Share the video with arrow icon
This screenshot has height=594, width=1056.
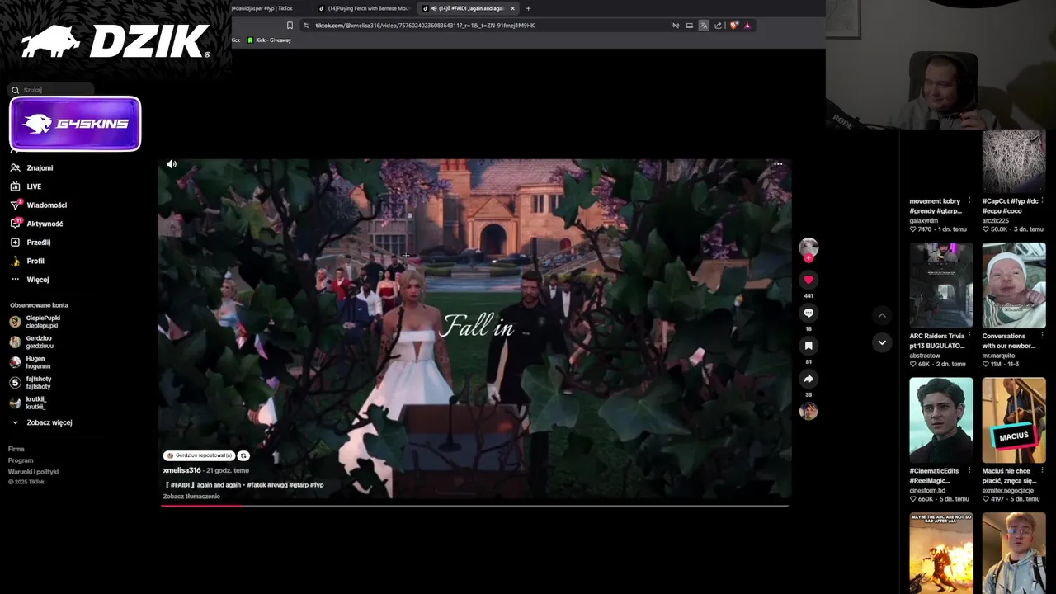pyautogui.click(x=808, y=379)
